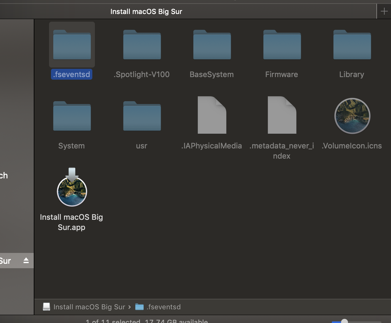This screenshot has width=391, height=323.
Task: Click the Install macOS Big Sur.app name label
Action: [x=72, y=222]
